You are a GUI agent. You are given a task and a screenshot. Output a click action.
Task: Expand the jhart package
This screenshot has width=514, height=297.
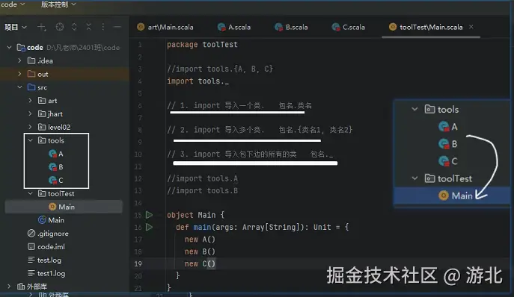click(x=30, y=114)
